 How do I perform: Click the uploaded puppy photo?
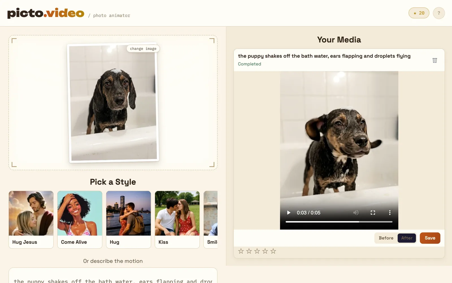point(113,103)
